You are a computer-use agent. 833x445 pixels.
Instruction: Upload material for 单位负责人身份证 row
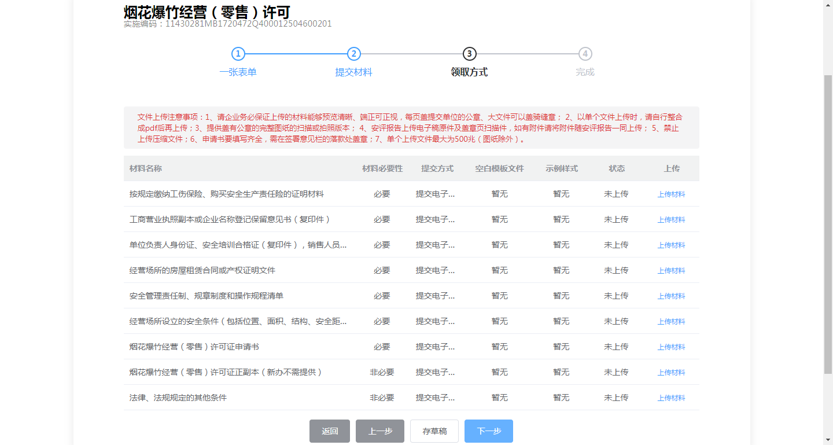671,245
